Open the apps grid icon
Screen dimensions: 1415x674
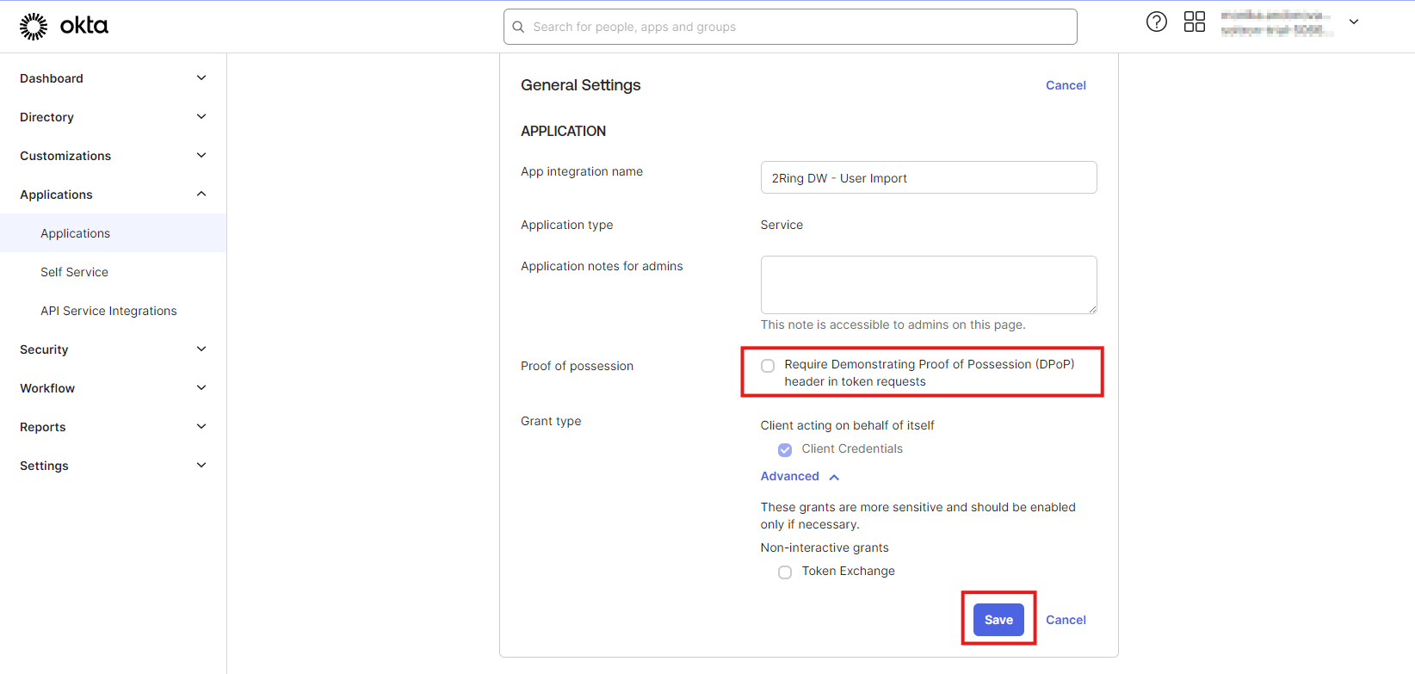pos(1194,22)
